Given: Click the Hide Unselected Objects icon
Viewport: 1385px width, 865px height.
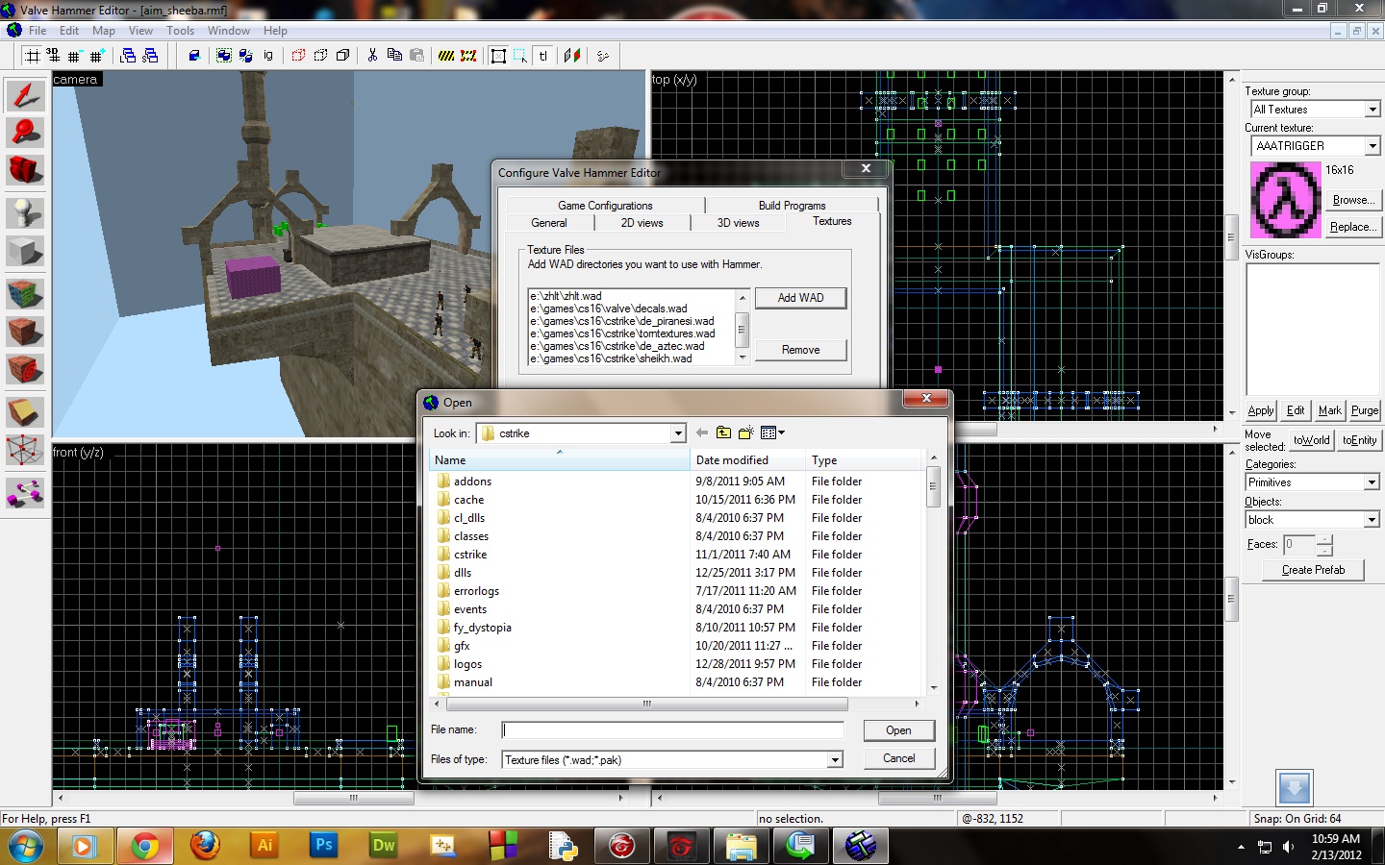Looking at the screenshot, I should (x=320, y=56).
